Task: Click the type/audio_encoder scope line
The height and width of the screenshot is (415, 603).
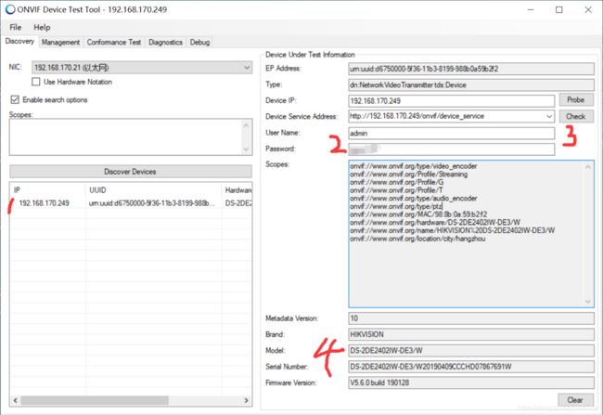Action: click(x=414, y=199)
